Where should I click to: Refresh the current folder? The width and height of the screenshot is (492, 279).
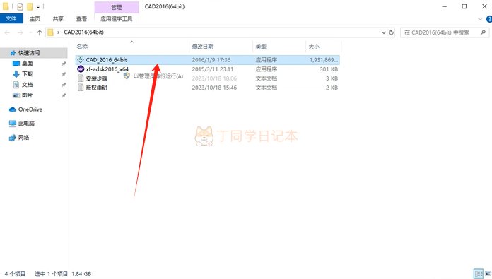392,32
